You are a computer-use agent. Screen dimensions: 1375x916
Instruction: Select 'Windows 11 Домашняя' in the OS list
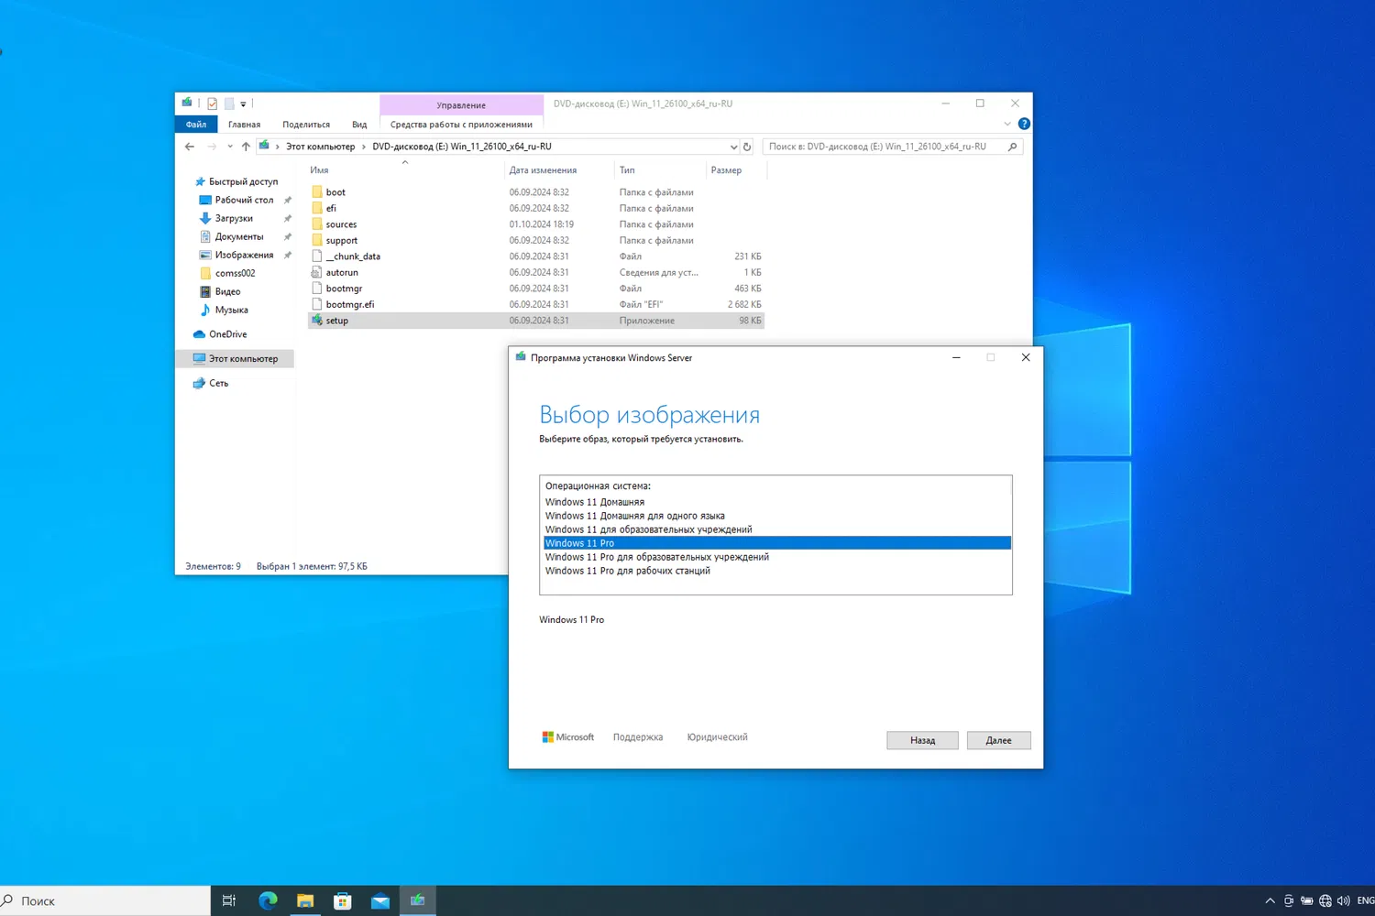point(777,502)
